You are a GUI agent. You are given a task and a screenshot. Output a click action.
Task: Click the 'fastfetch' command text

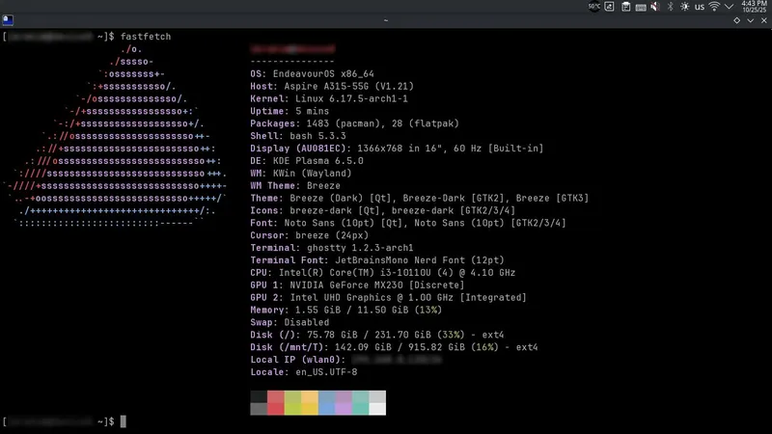tap(147, 36)
